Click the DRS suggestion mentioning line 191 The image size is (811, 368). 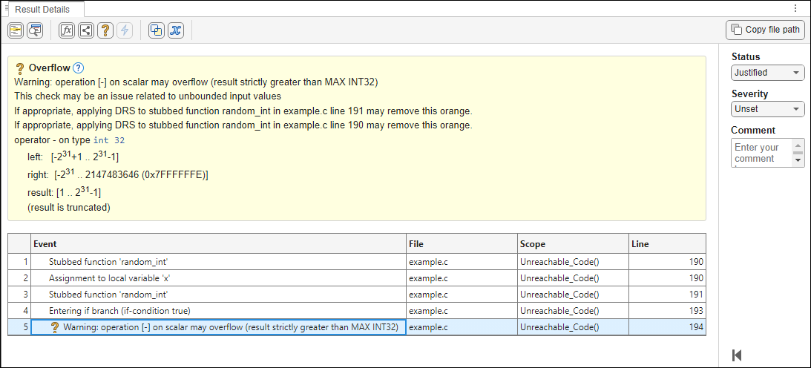coord(243,111)
